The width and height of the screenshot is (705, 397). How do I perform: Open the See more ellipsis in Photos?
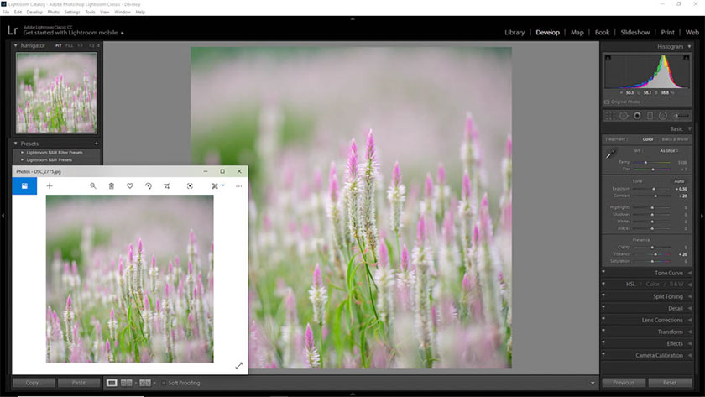(238, 185)
